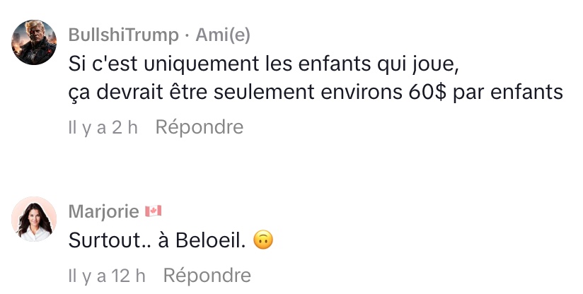Click the upside-down smiley emoji
583x294 pixels.
pyautogui.click(x=262, y=240)
